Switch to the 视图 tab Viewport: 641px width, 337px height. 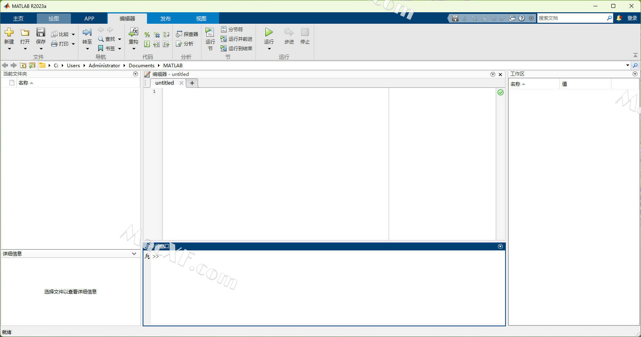point(201,19)
